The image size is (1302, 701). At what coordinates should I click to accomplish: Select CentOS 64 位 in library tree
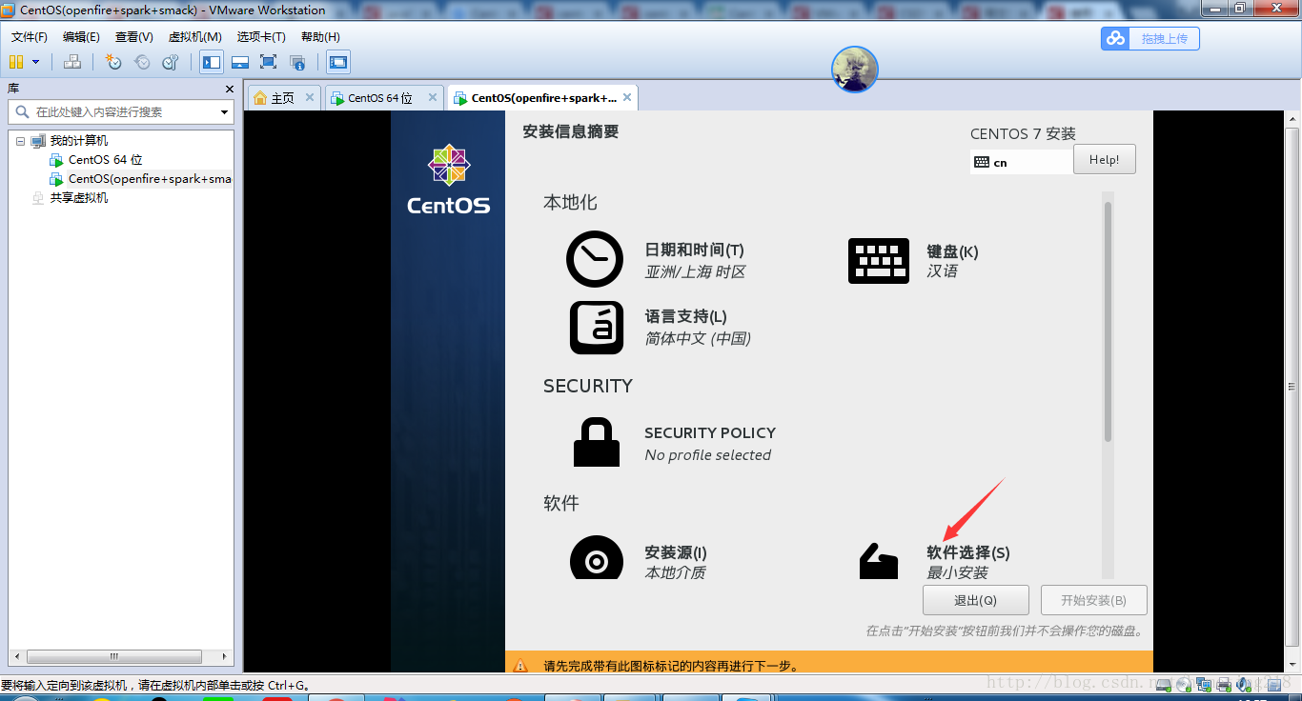105,160
